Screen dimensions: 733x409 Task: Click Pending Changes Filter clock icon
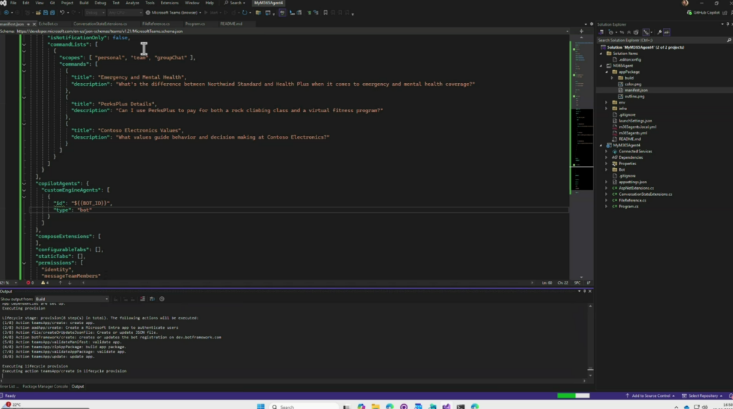click(x=611, y=32)
